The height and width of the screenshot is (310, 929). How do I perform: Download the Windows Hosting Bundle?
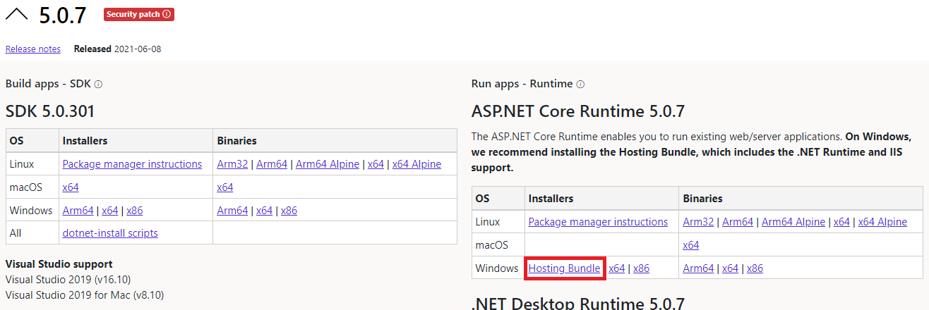[565, 268]
